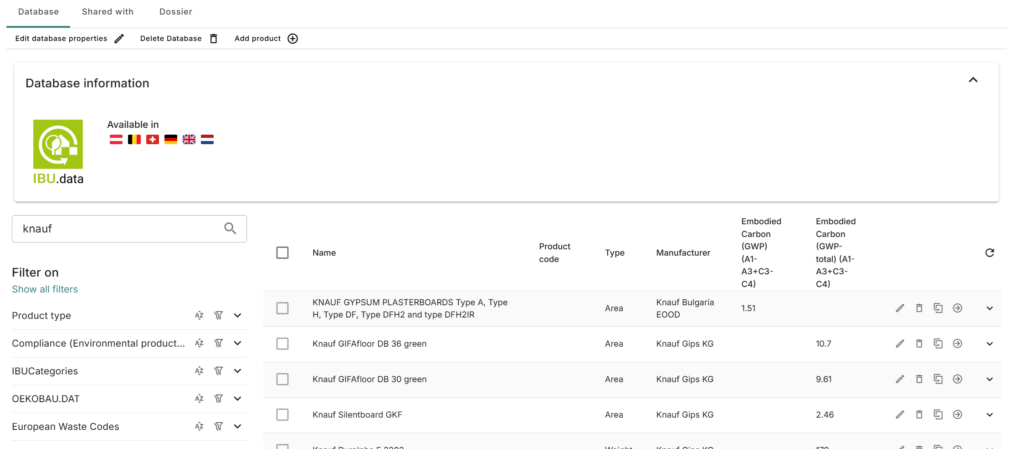The image size is (1010, 449).
Task: Click filter funnel icon for OEKOBAU.DAT
Action: (219, 399)
